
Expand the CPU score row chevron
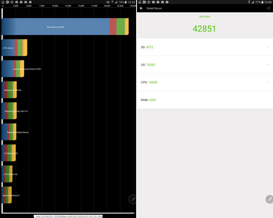[268, 82]
